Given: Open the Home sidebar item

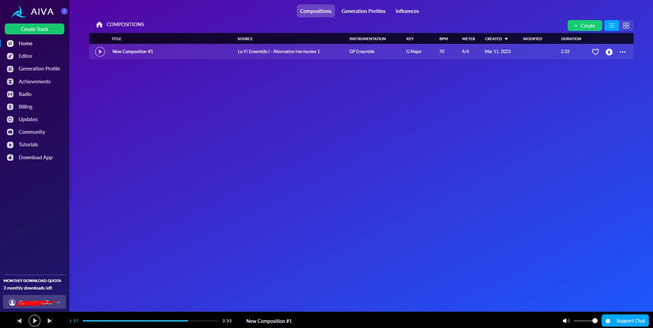Looking at the screenshot, I should 26,44.
